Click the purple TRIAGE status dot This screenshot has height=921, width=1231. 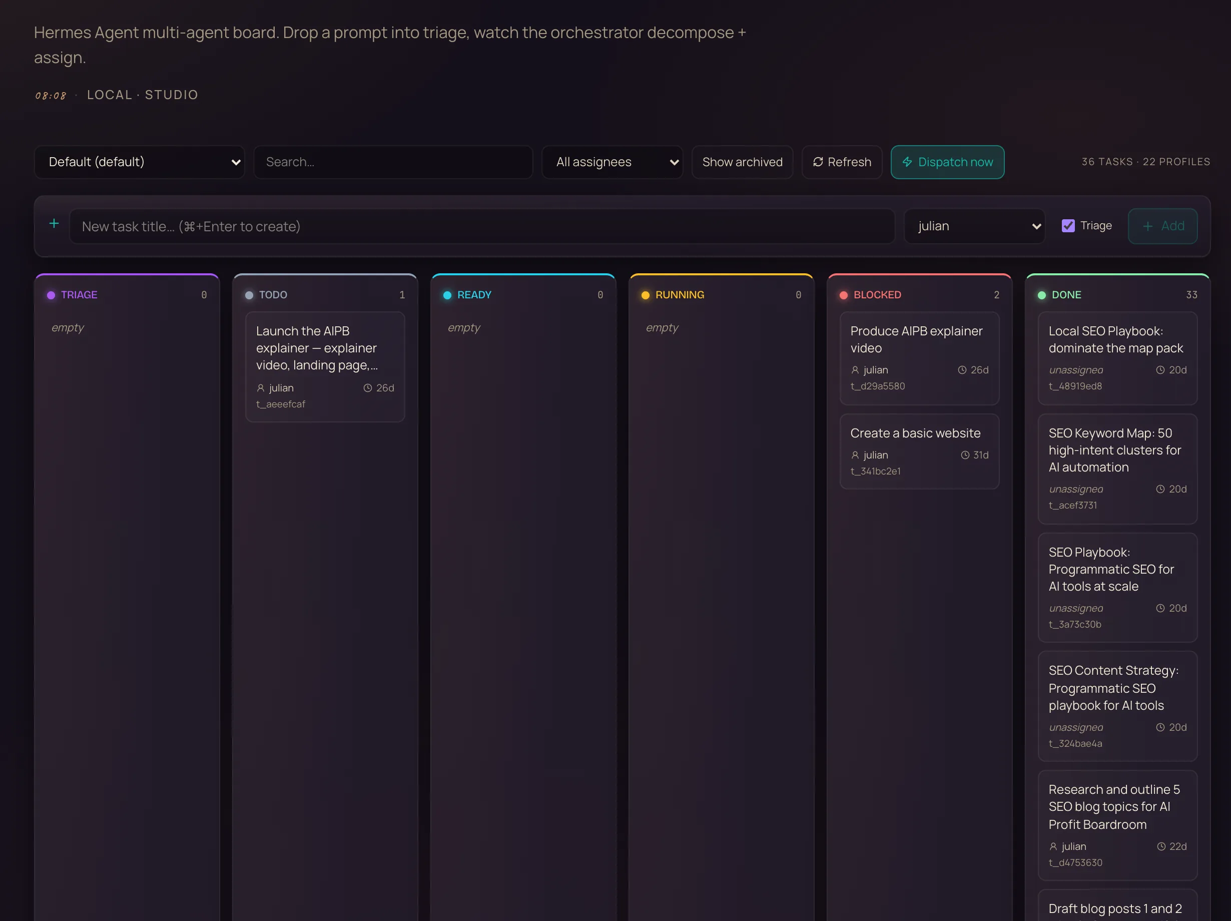[51, 295]
